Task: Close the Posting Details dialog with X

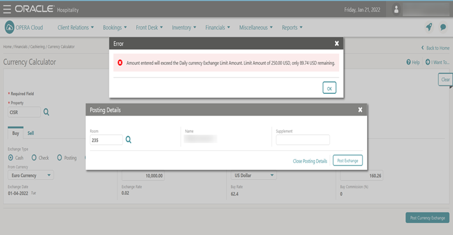Action: 360,110
